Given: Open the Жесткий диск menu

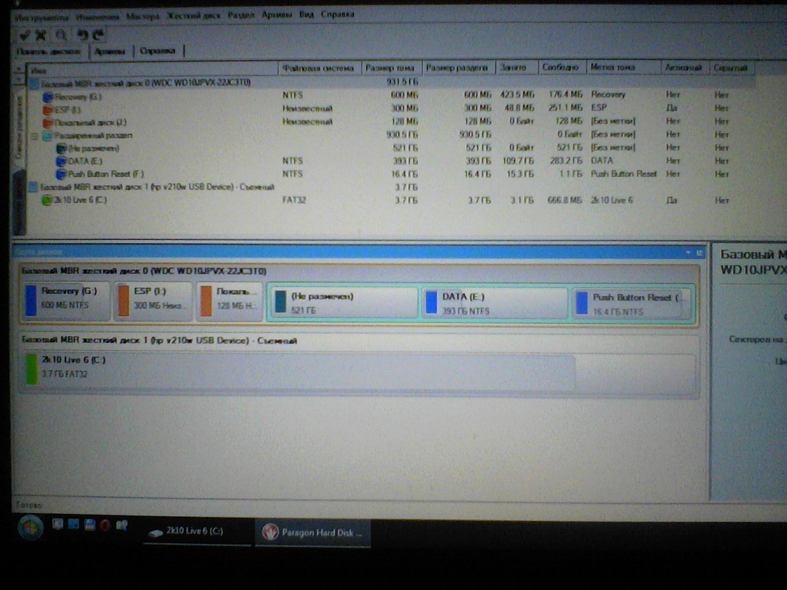Looking at the screenshot, I should point(194,16).
